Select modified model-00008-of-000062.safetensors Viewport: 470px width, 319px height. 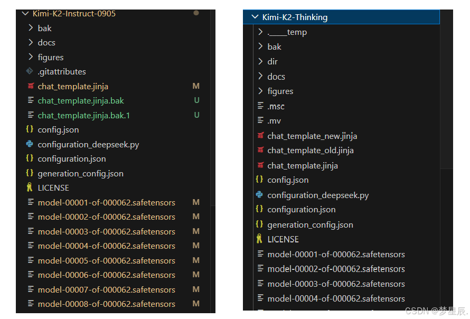[x=106, y=304]
